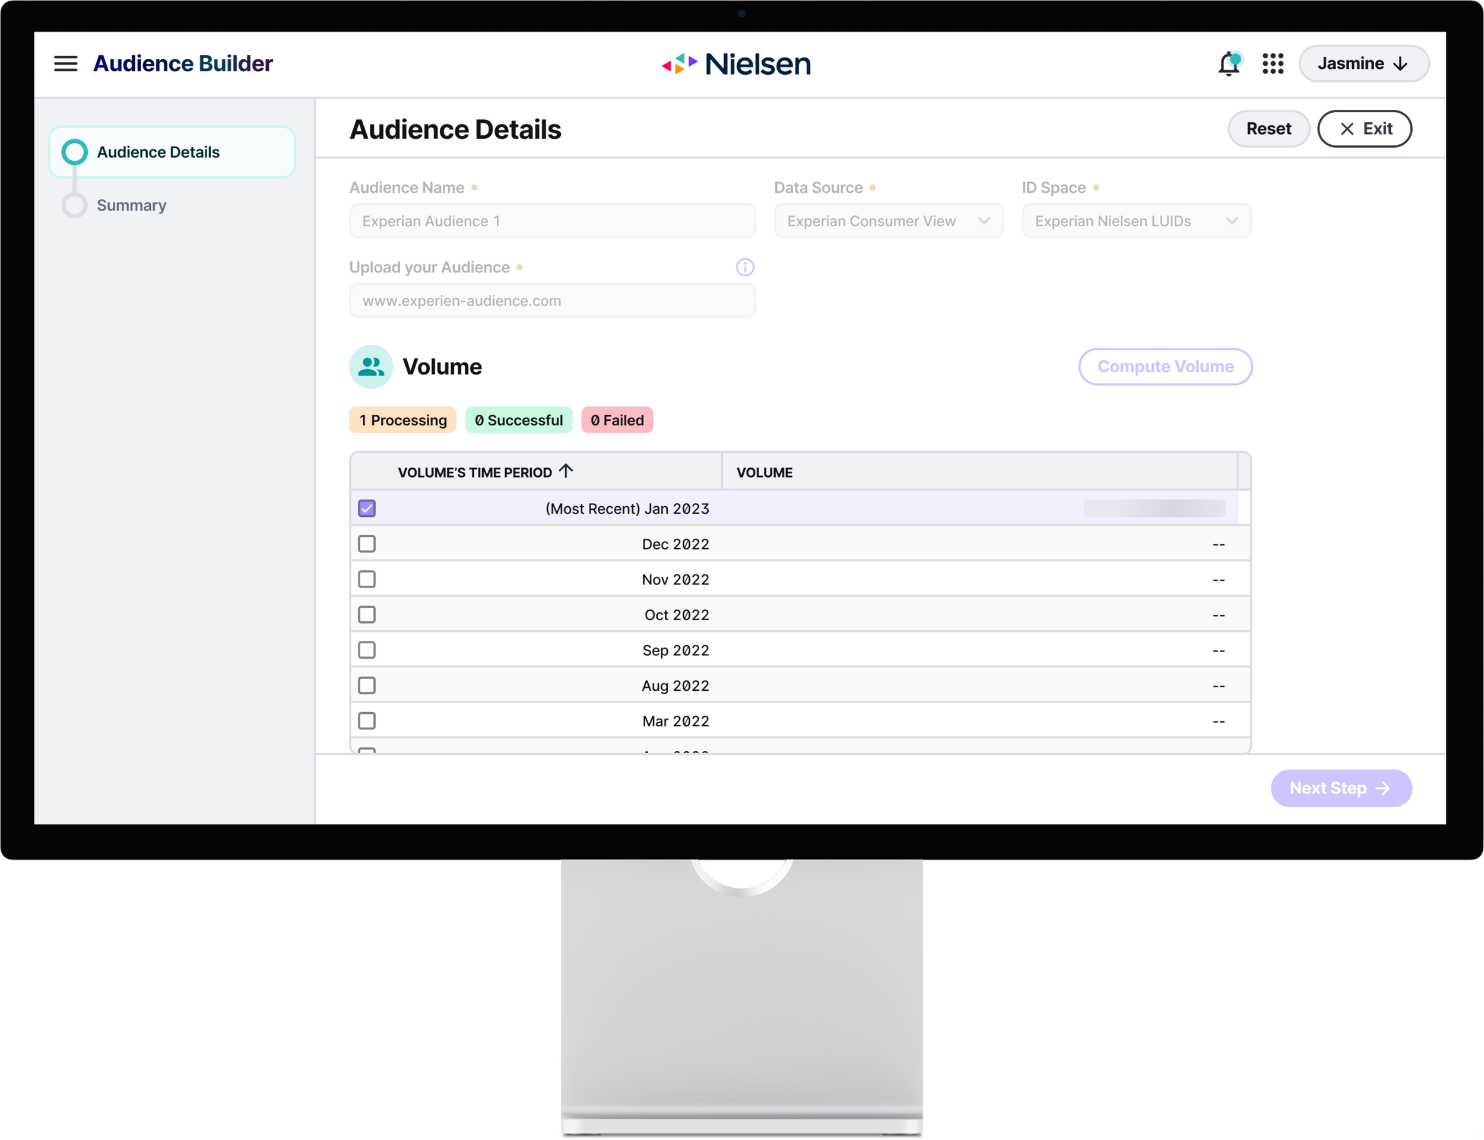
Task: Go to the Summary step
Action: coord(131,205)
